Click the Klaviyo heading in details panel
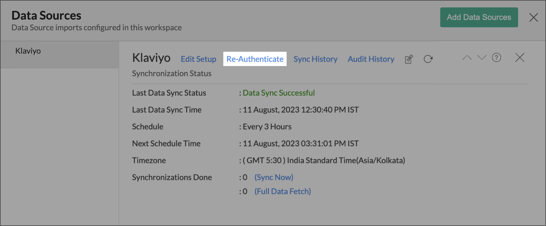 [x=151, y=58]
